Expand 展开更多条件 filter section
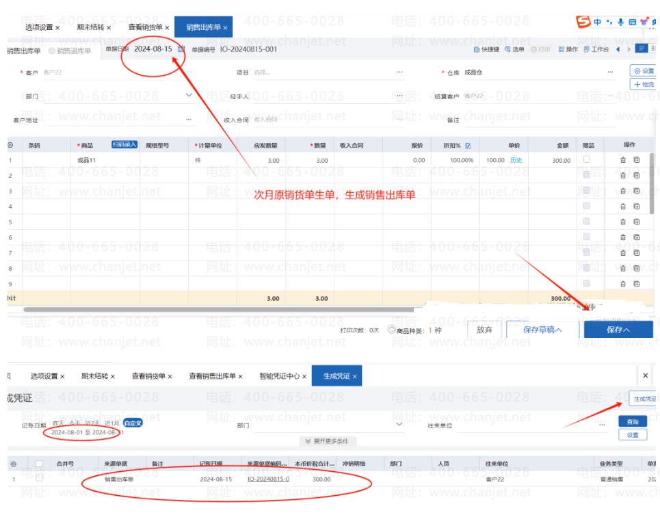660x517 pixels. point(327,441)
